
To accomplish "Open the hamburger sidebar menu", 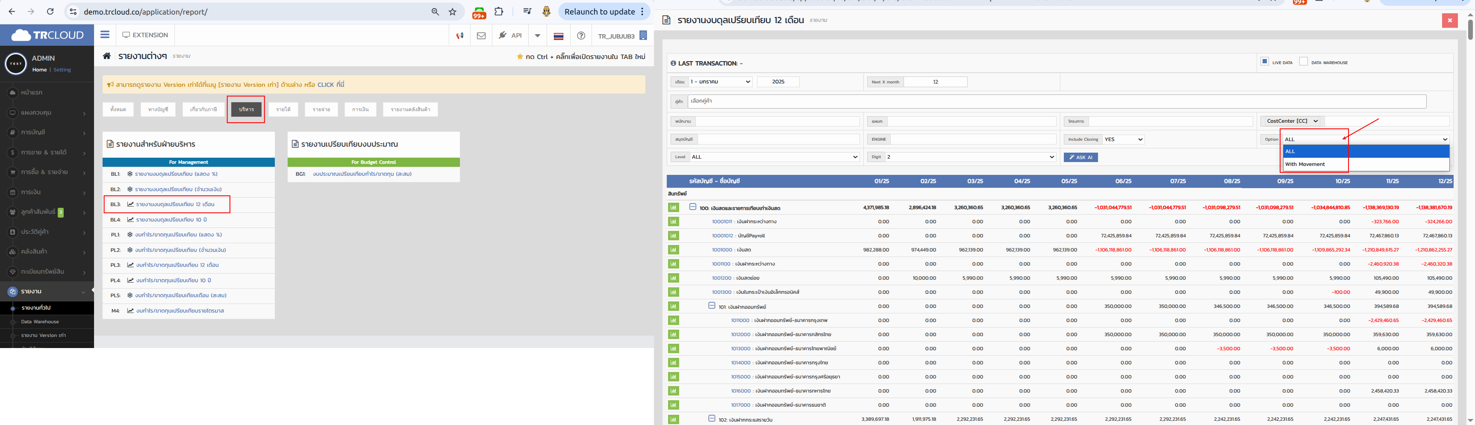I will coord(105,35).
